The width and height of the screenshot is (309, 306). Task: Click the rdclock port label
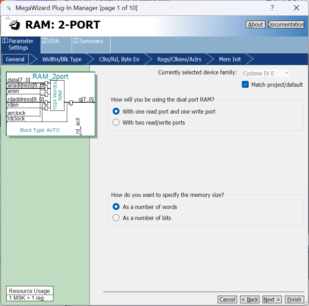coord(16,118)
